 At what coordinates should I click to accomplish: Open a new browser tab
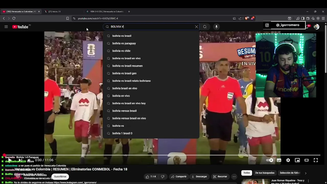pyautogui.click(x=129, y=11)
